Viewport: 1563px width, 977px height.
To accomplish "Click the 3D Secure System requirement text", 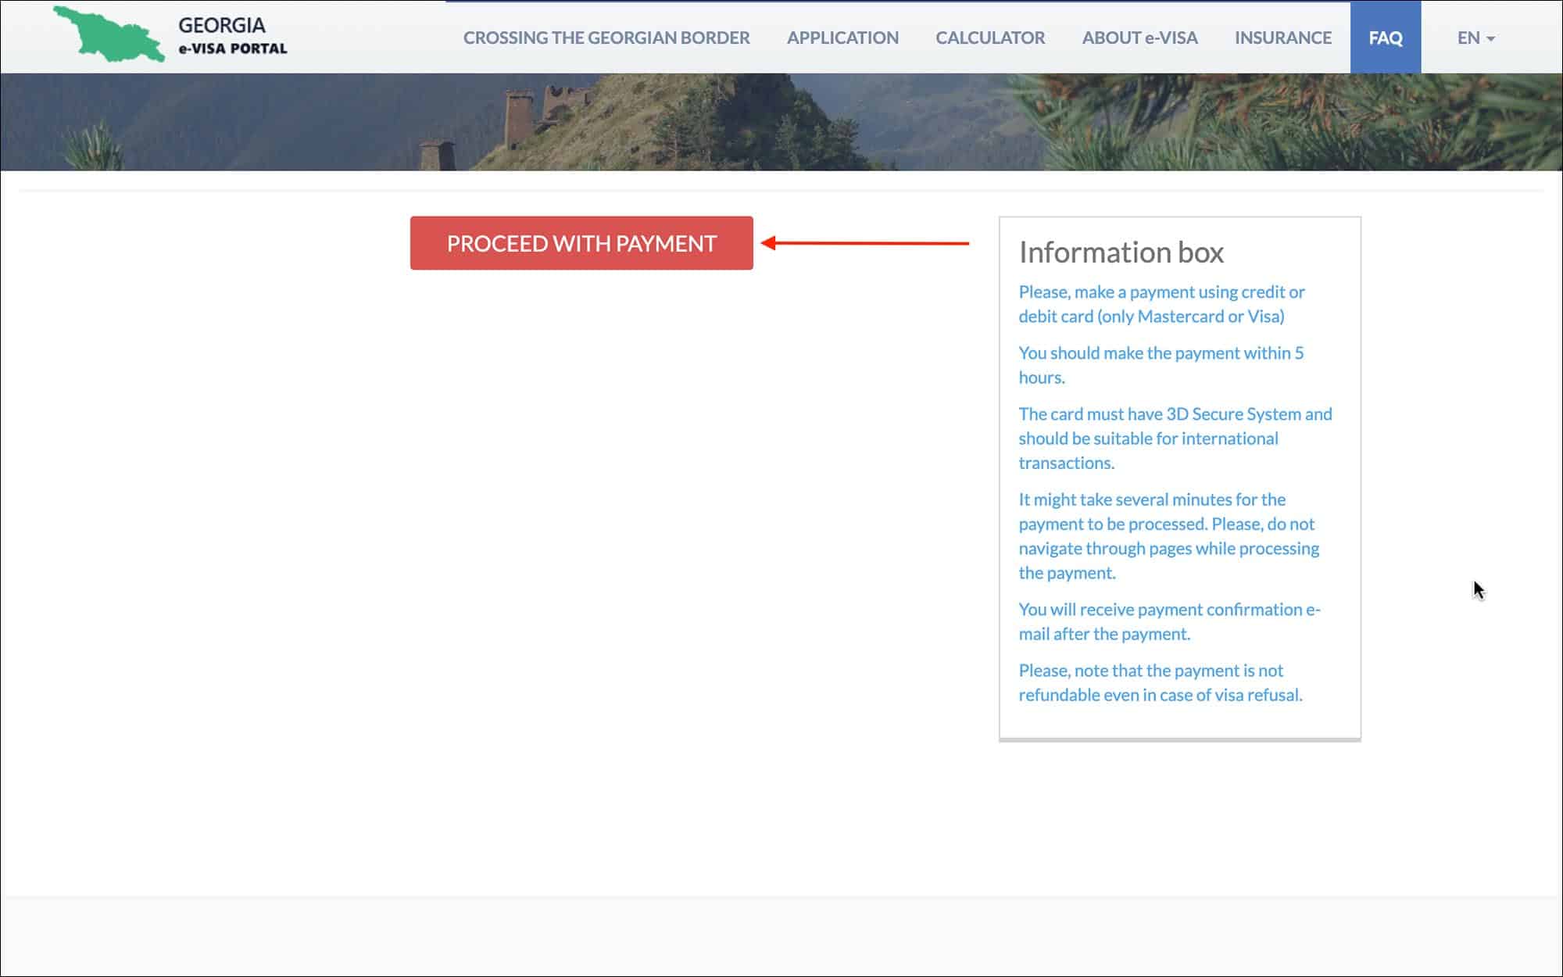I will click(1174, 438).
